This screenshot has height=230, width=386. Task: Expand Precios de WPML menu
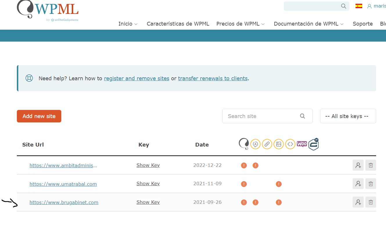click(x=240, y=24)
